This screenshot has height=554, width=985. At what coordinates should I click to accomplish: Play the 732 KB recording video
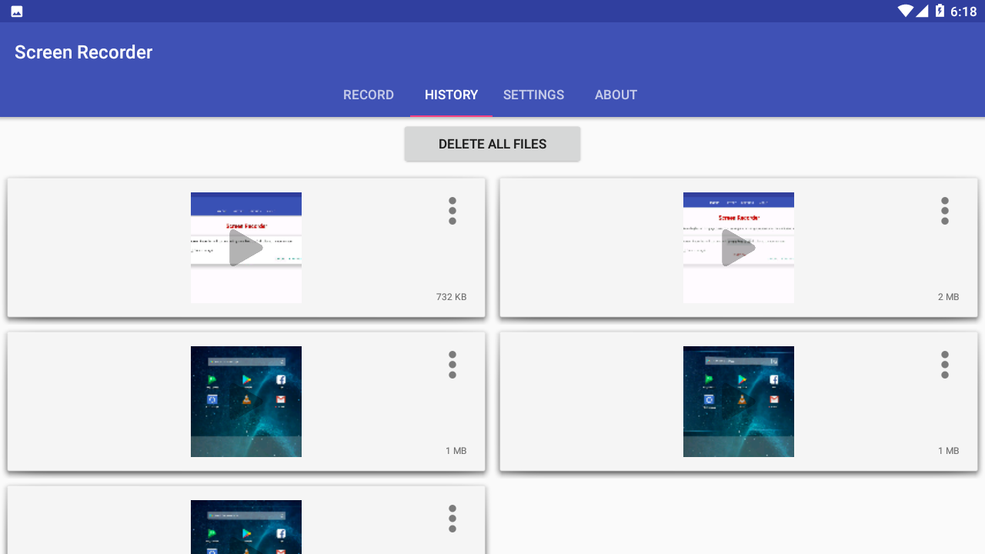[246, 248]
